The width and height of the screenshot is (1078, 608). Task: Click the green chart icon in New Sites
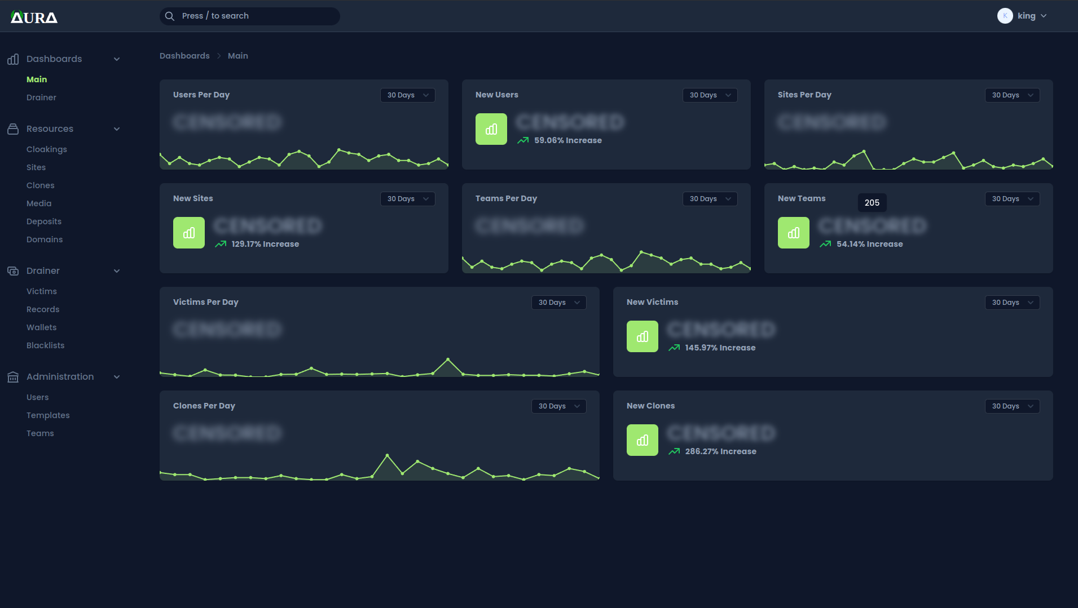tap(189, 233)
